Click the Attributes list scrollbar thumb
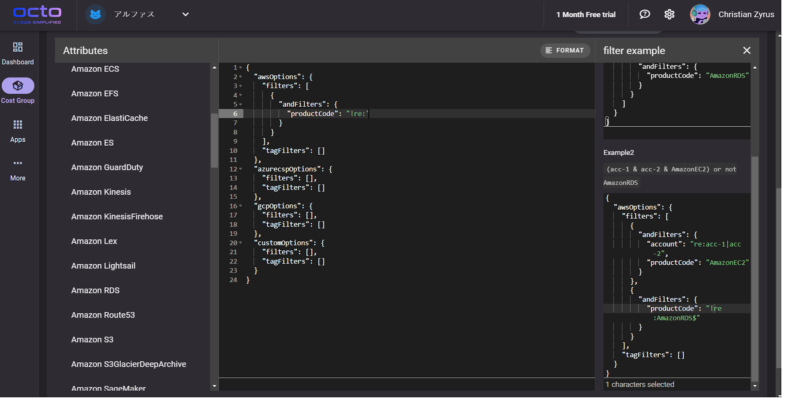Image resolution: width=785 pixels, height=403 pixels. (214, 140)
